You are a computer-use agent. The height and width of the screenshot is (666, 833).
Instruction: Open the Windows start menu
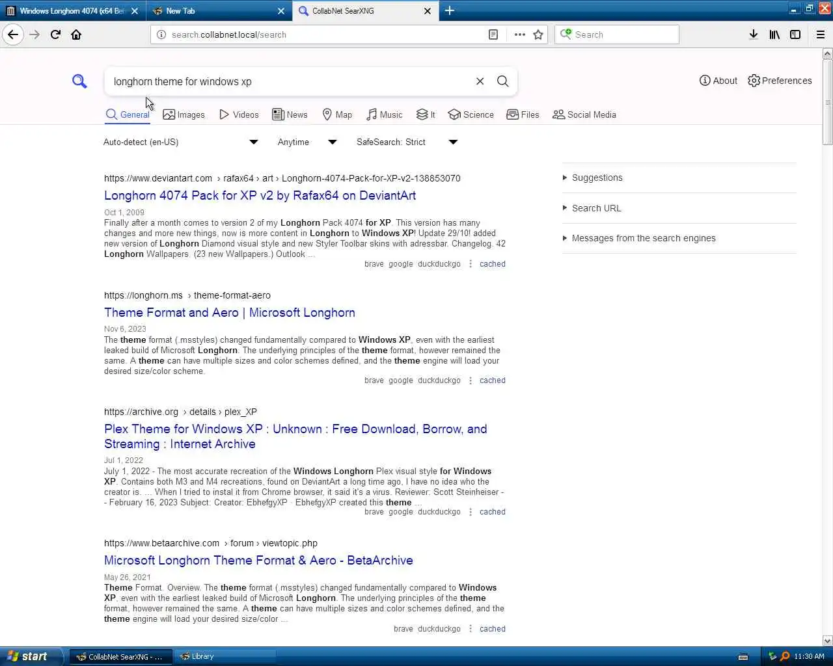click(x=31, y=656)
